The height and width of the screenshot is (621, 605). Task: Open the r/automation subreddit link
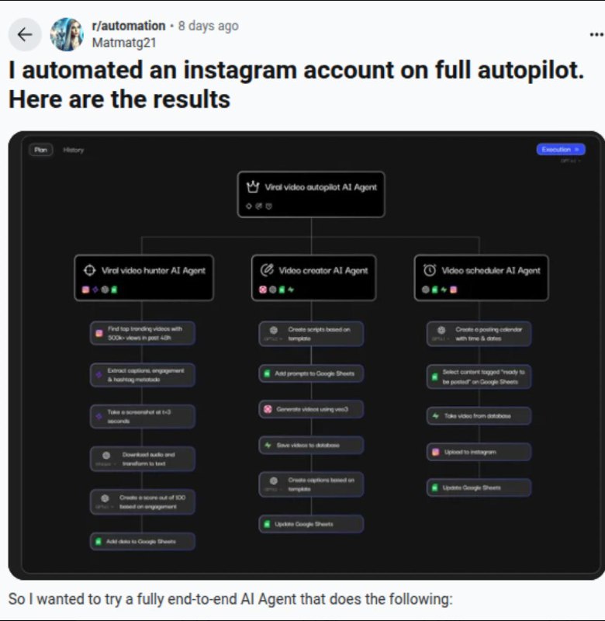(x=129, y=26)
